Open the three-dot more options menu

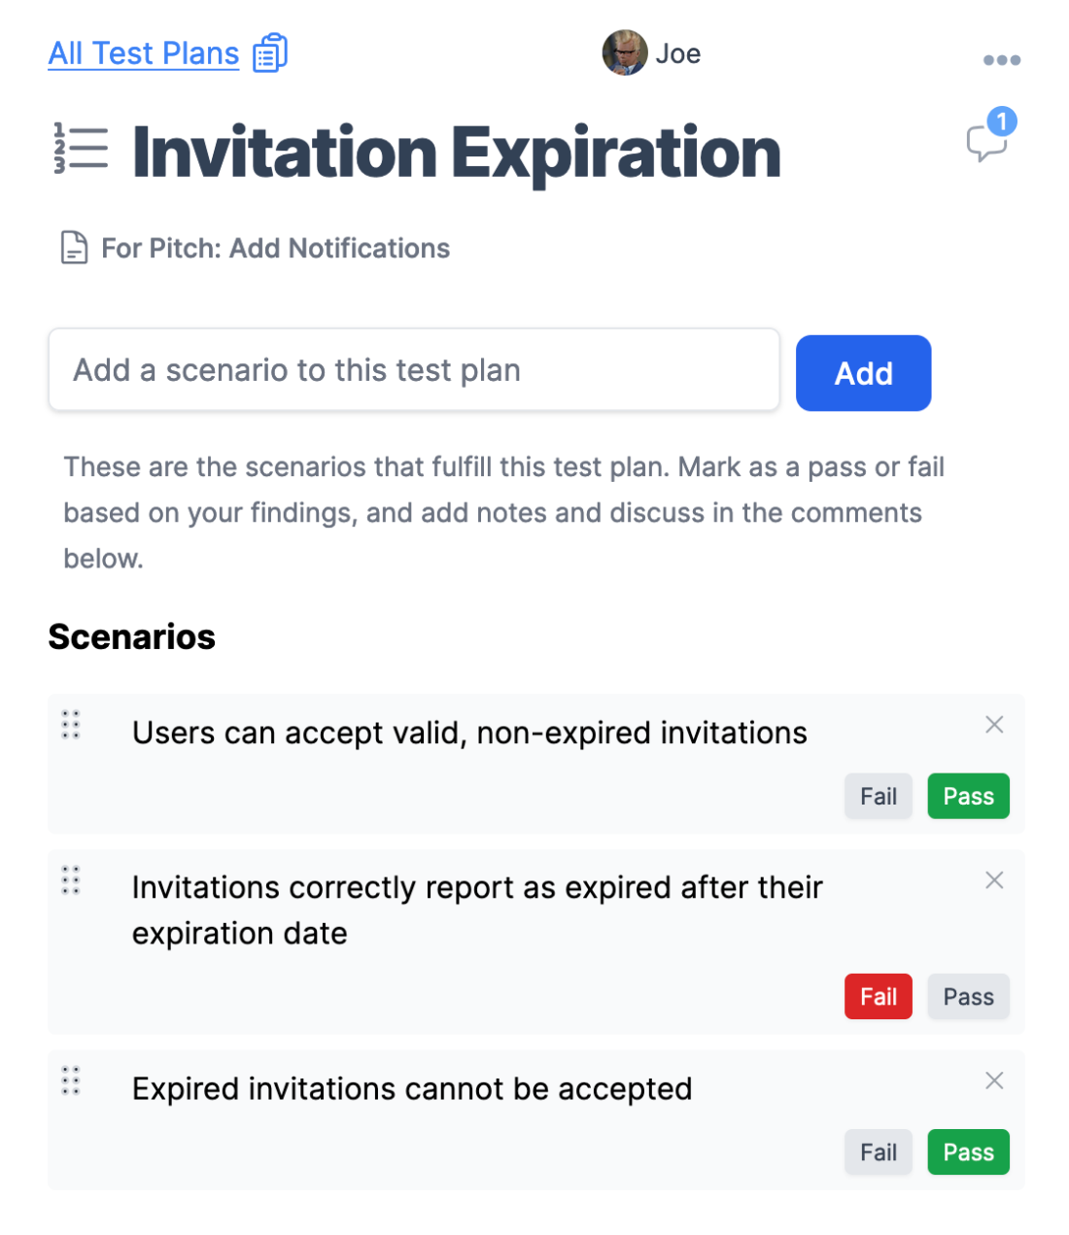(x=1001, y=60)
